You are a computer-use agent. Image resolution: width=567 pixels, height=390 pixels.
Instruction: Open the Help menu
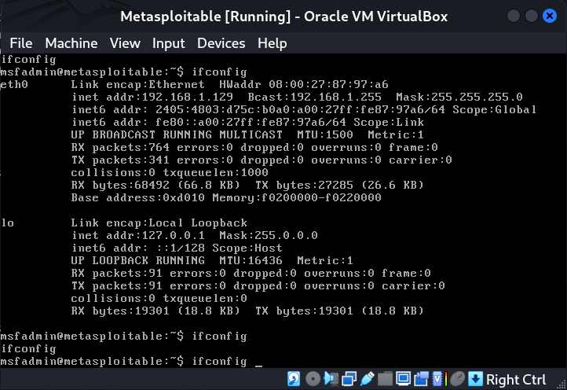tap(272, 43)
